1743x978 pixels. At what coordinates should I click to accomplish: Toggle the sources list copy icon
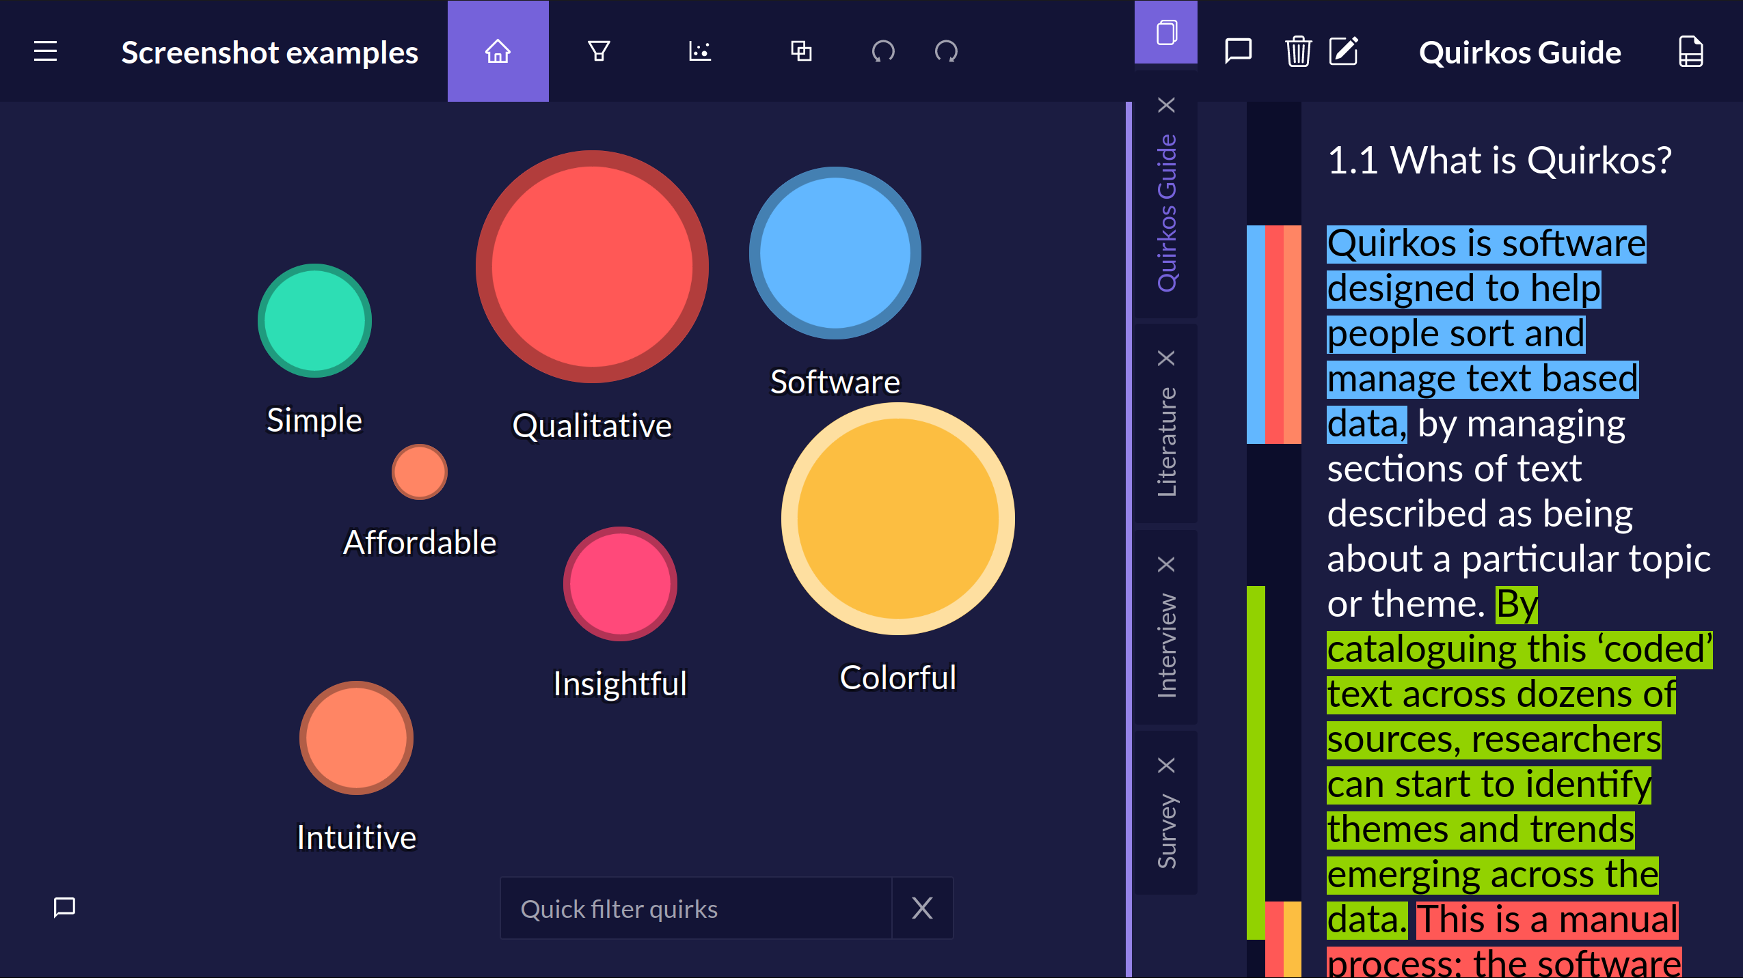[1166, 32]
